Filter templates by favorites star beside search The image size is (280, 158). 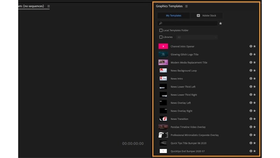click(220, 24)
